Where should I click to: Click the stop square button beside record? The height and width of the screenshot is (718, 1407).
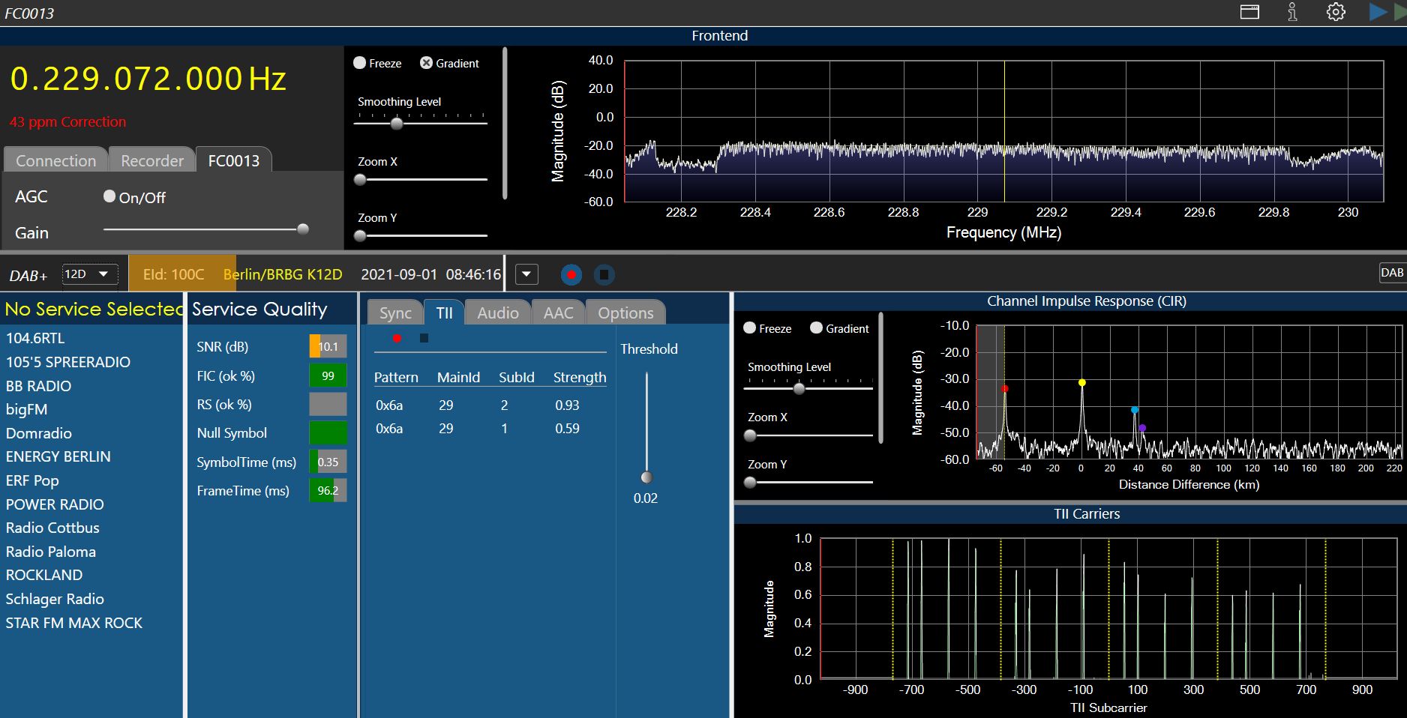point(604,275)
